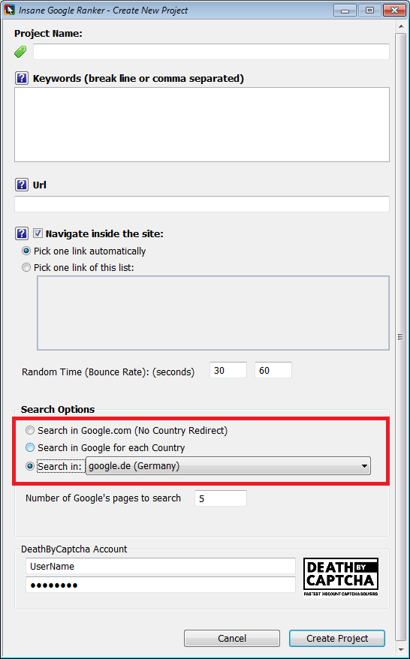Screen dimensions: 410x659
Task: Focus the Url input field
Action: pyautogui.click(x=202, y=204)
